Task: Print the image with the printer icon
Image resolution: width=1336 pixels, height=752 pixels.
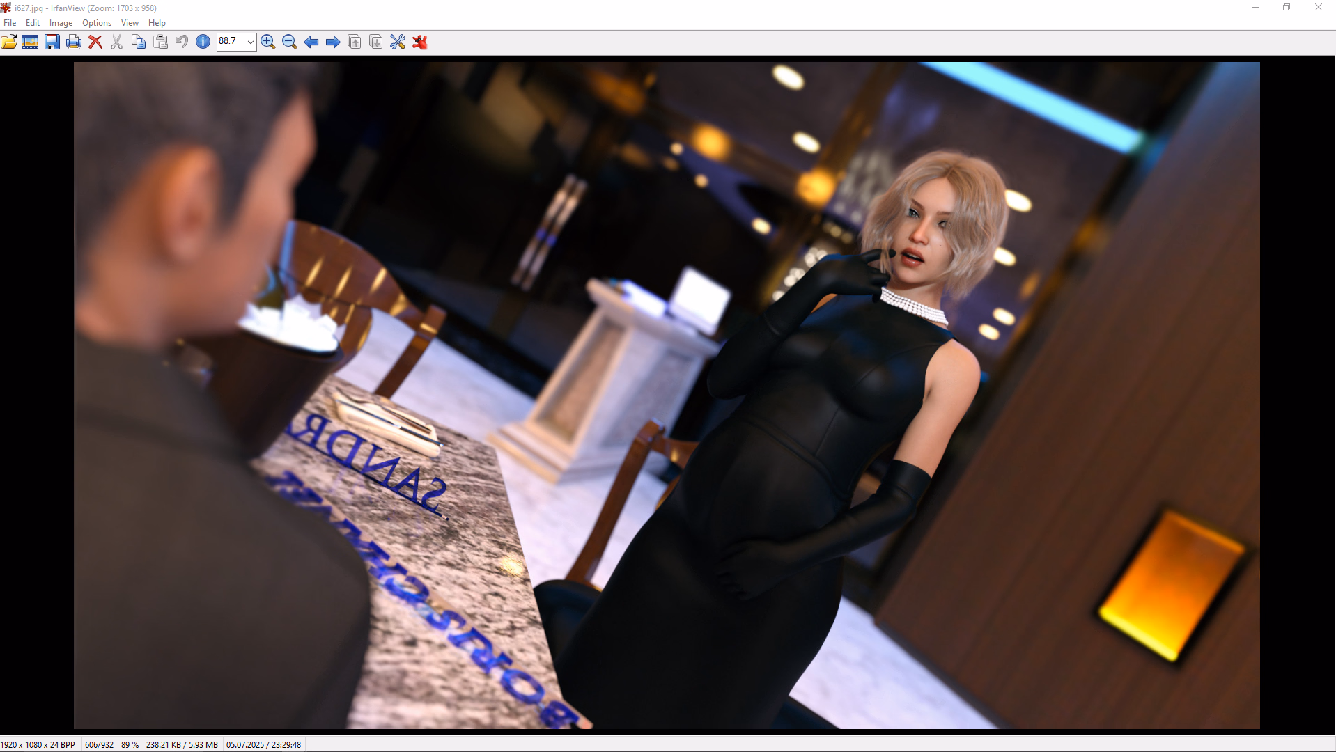Action: coord(74,42)
